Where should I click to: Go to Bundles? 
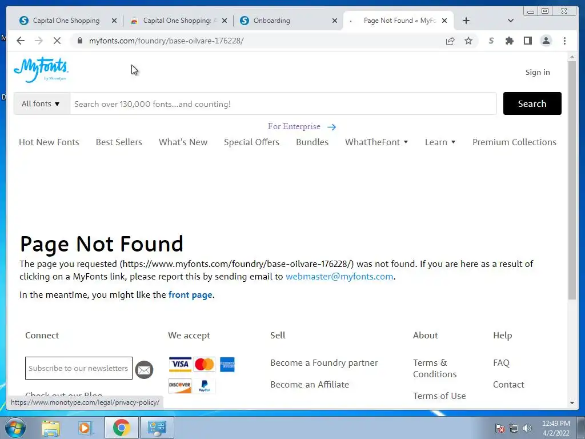coord(312,142)
